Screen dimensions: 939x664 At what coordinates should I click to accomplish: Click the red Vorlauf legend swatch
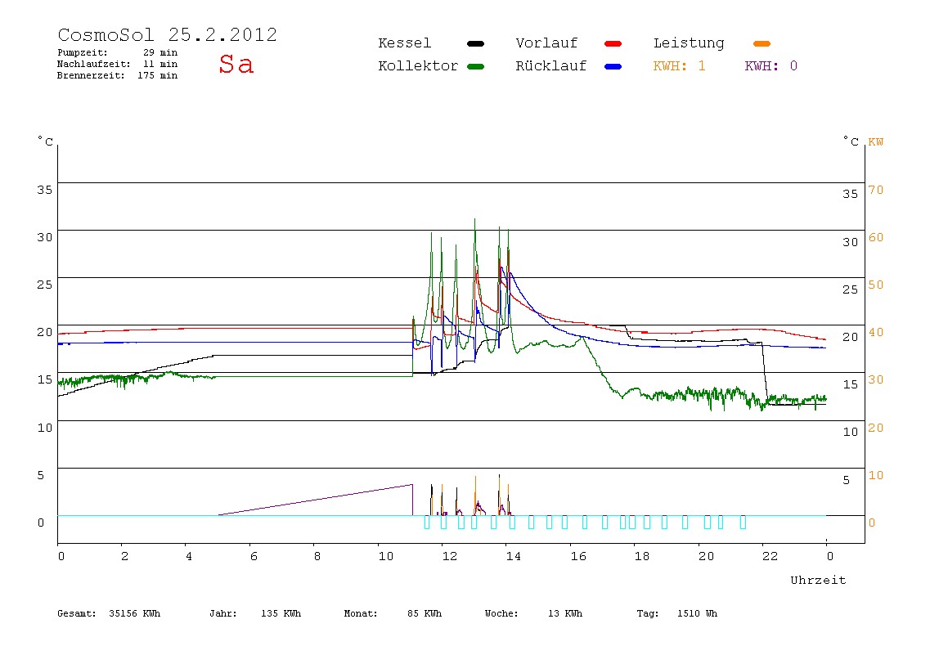pyautogui.click(x=613, y=43)
